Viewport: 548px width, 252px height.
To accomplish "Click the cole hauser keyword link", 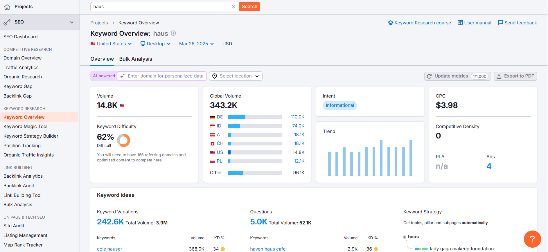I will pos(109,249).
